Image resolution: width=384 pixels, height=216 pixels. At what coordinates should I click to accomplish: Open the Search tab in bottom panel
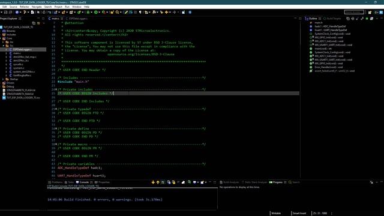pos(294,182)
